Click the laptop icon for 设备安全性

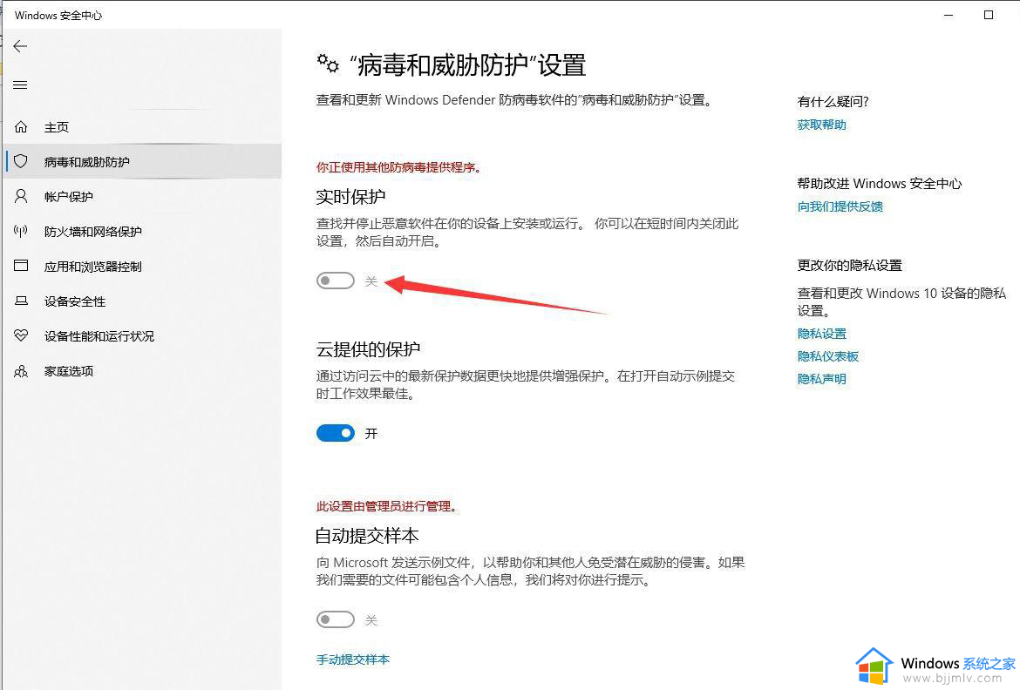point(21,301)
